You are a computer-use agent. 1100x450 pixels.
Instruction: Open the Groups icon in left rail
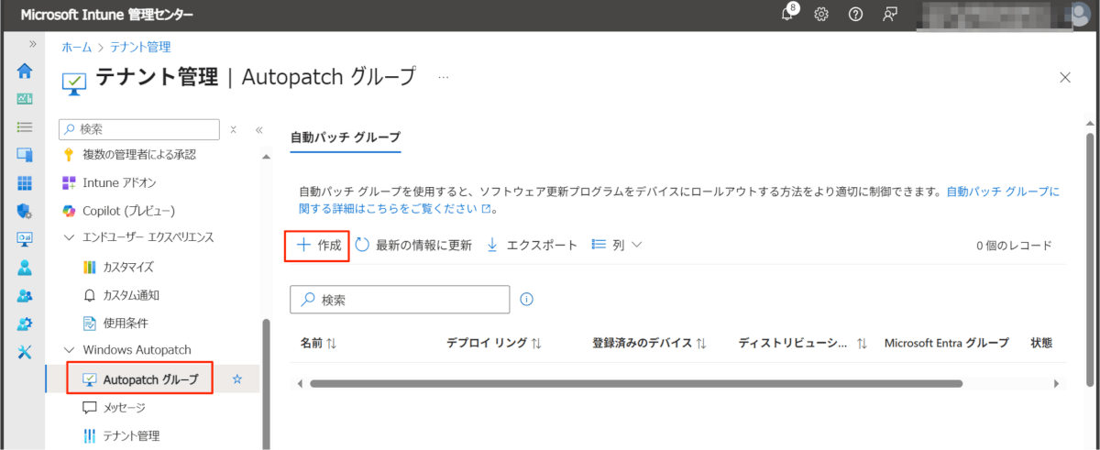[x=25, y=296]
